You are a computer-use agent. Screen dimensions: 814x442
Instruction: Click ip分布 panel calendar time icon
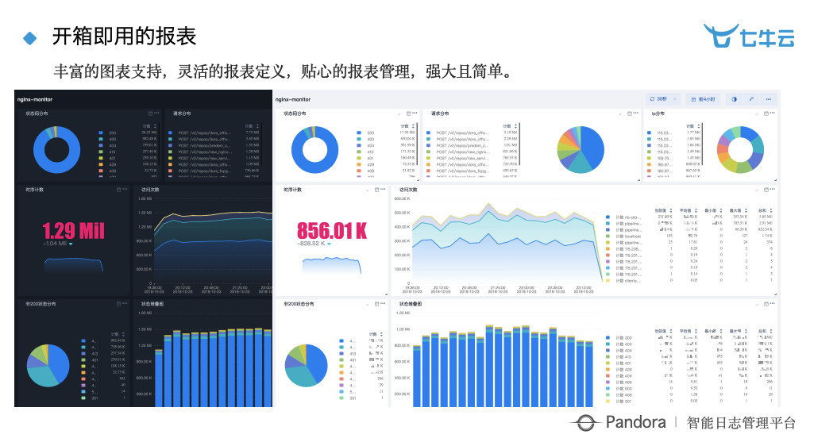[x=766, y=113]
